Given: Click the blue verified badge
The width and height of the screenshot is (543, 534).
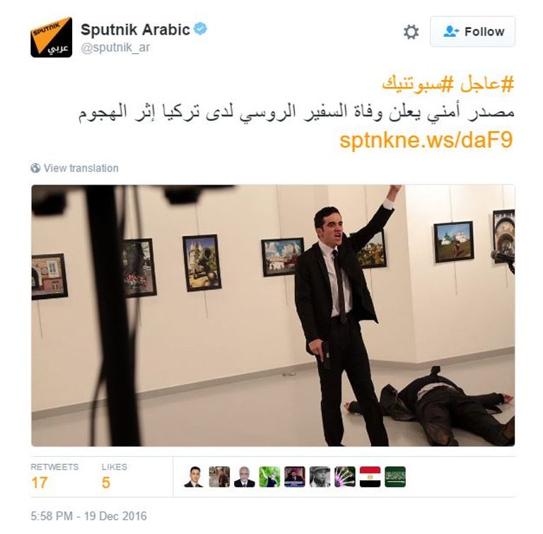Looking at the screenshot, I should click(x=200, y=29).
